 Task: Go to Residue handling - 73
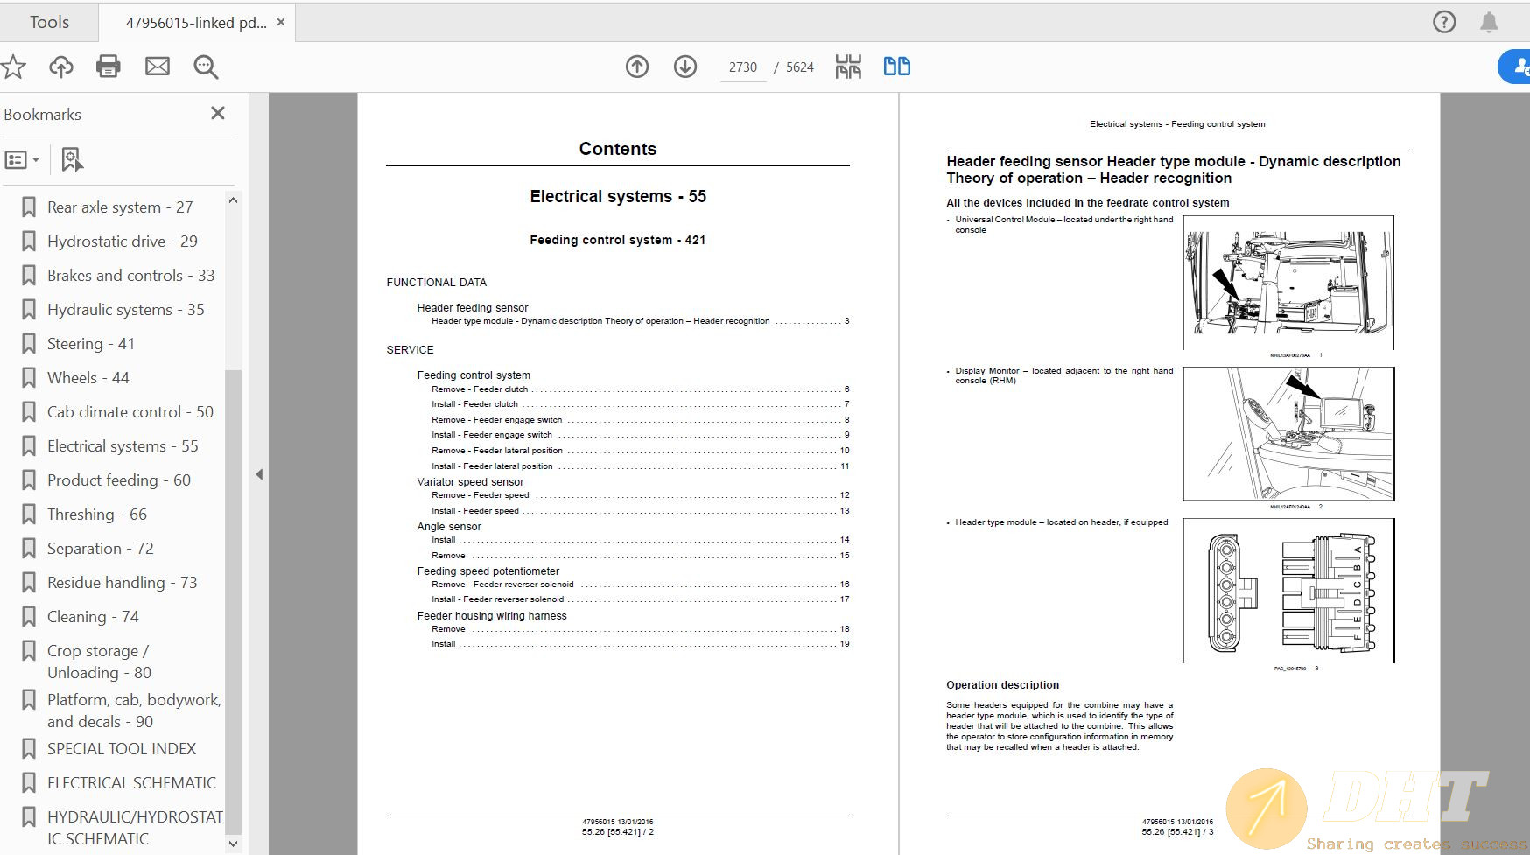[123, 583]
